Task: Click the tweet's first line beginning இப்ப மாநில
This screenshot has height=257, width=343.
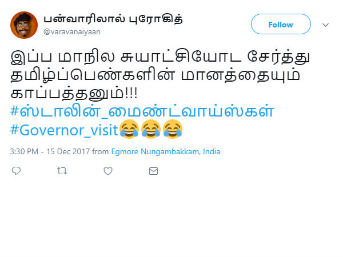Action: pyautogui.click(x=160, y=57)
